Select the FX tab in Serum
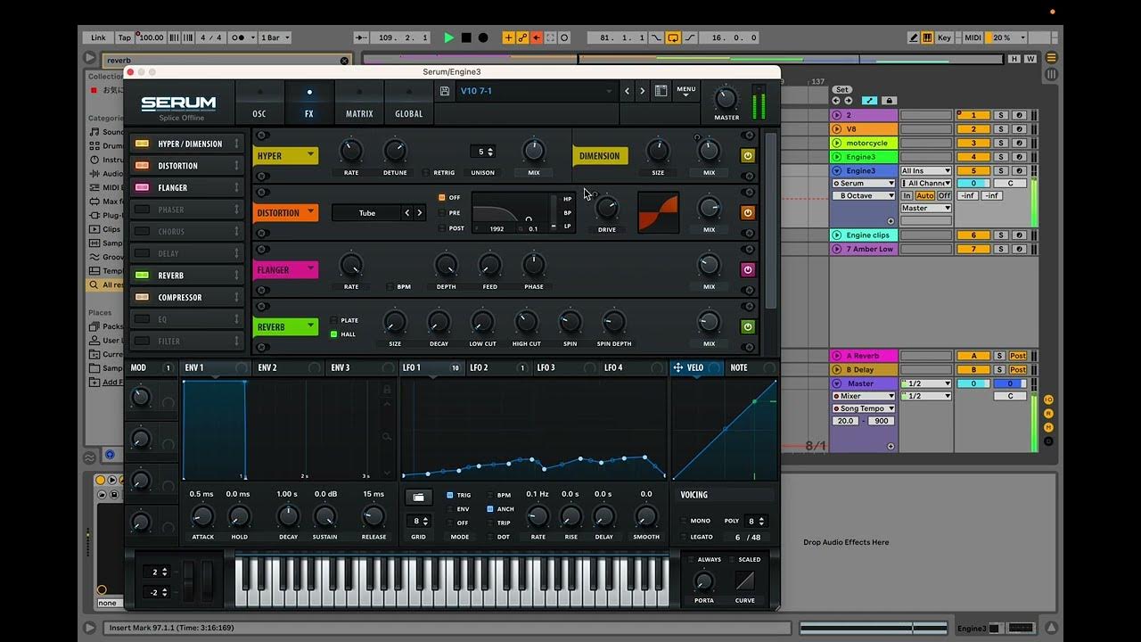1141x642 pixels. tap(309, 103)
